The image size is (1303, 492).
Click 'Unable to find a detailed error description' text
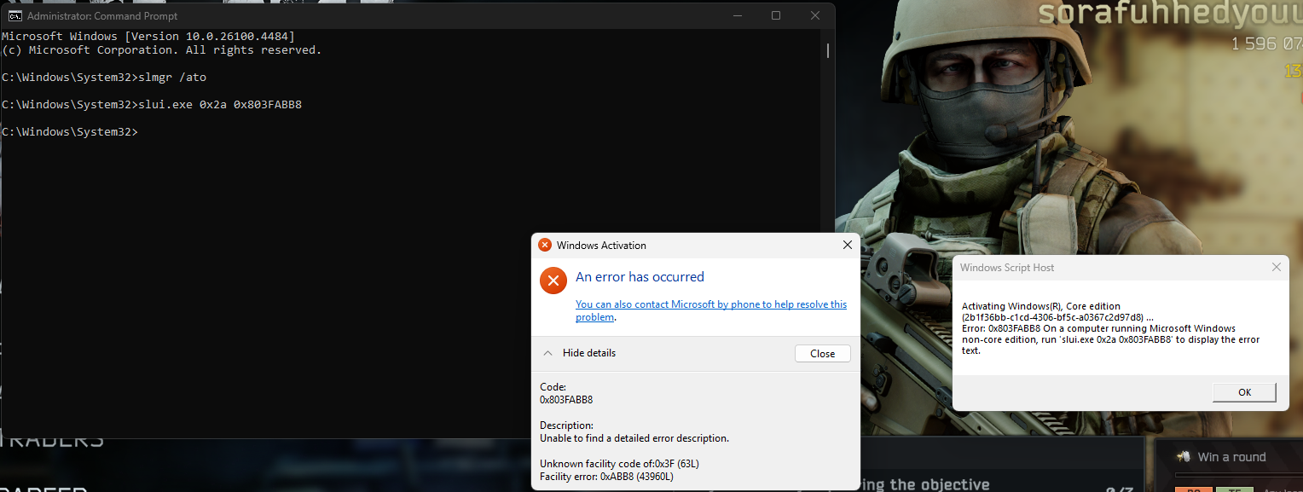click(634, 438)
